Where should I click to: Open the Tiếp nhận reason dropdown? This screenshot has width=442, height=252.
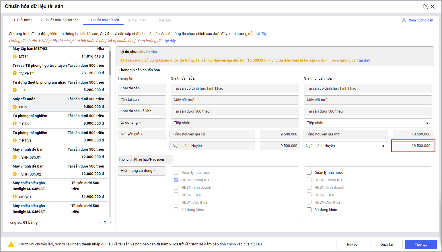pos(427,123)
